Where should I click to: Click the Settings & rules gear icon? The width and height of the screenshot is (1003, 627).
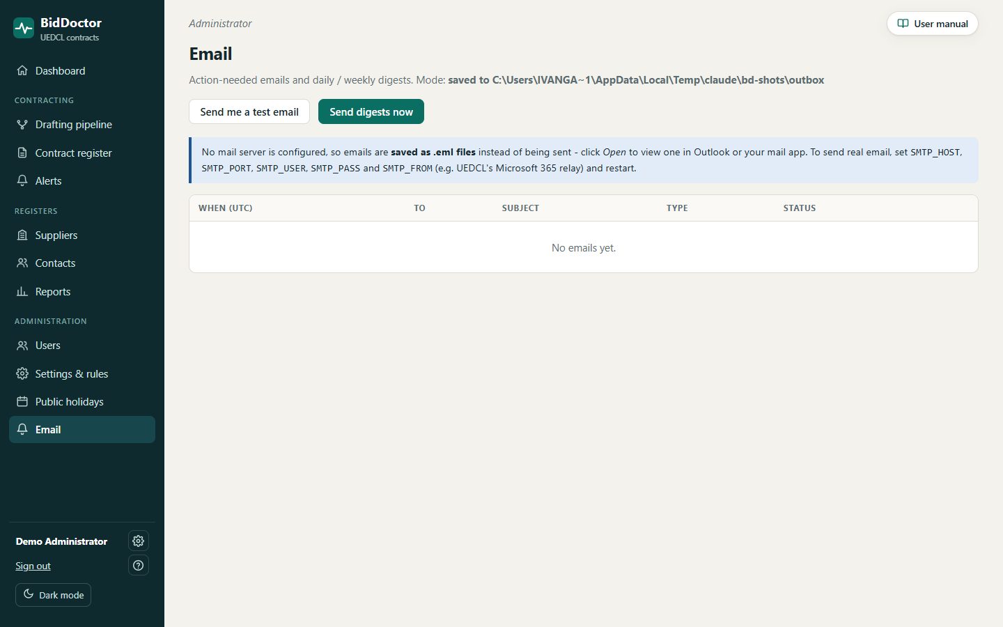[22, 373]
